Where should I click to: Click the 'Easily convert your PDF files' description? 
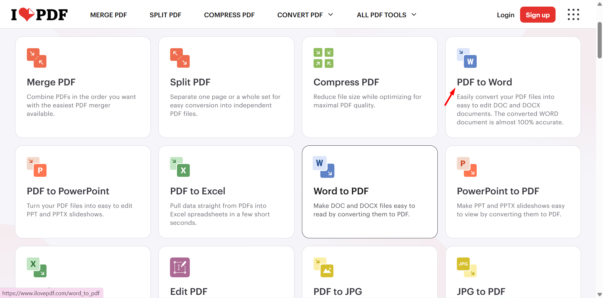pos(510,110)
